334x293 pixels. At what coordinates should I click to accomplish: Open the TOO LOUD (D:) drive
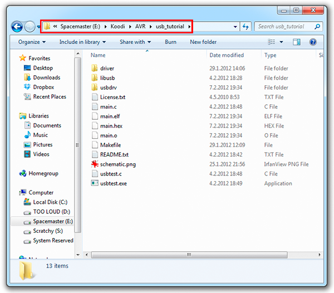[52, 212]
